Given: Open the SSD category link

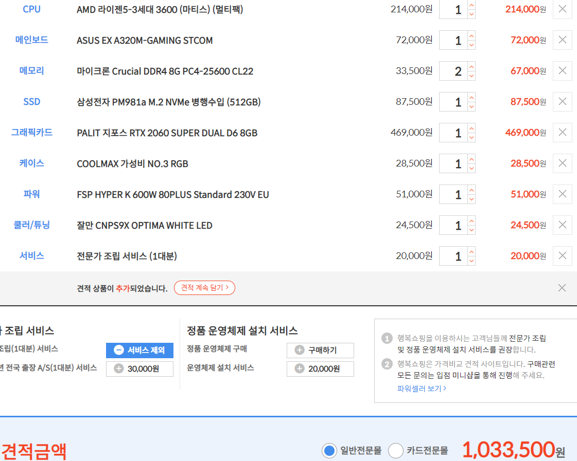Looking at the screenshot, I should tap(31, 101).
